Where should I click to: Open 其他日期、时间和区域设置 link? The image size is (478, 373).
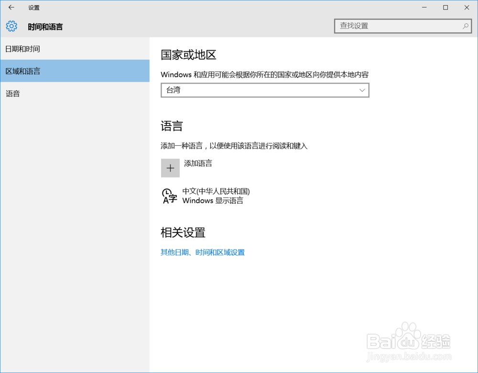[203, 253]
